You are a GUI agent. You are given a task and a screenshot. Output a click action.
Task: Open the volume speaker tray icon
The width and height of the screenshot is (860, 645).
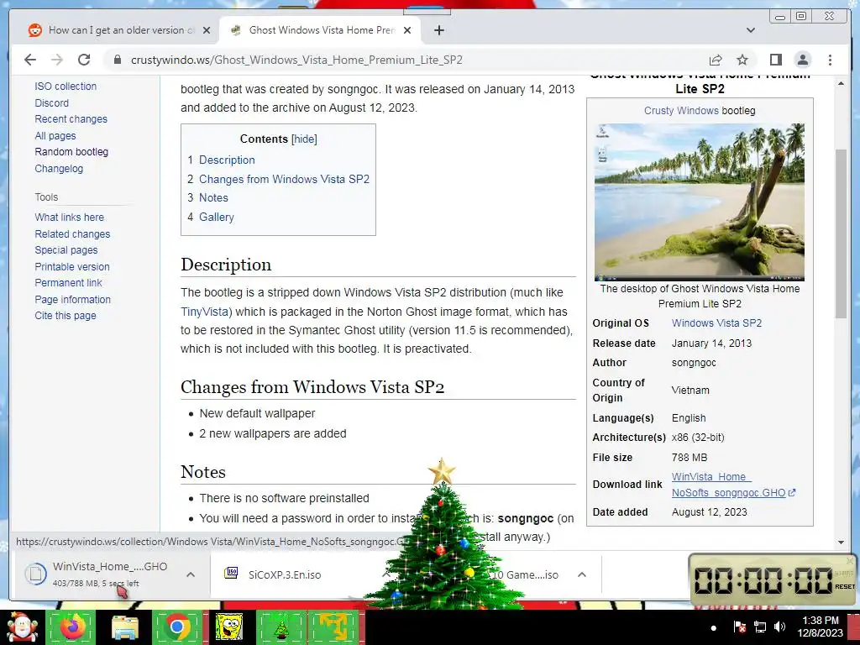tap(779, 627)
